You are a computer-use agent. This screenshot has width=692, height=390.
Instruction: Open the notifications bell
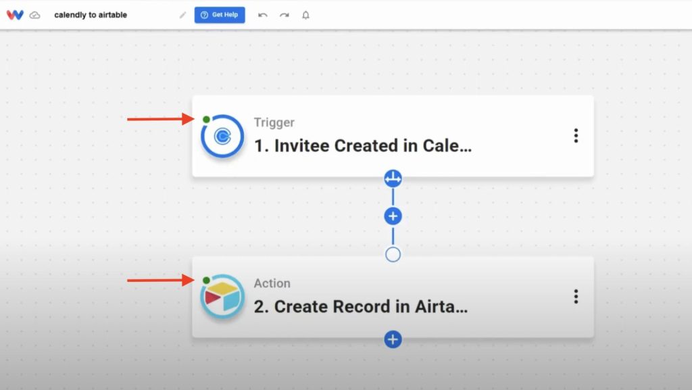(305, 16)
